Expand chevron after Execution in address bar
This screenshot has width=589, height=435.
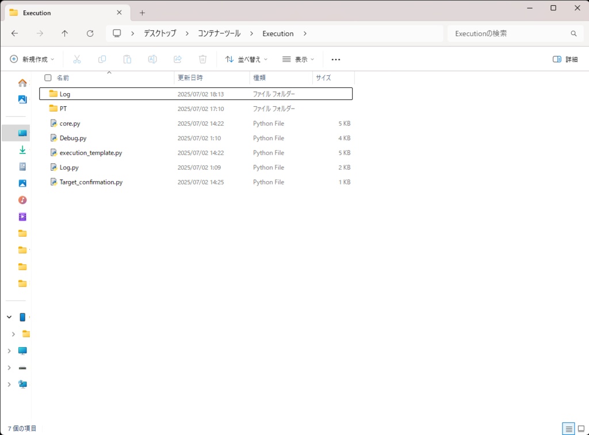pos(305,33)
